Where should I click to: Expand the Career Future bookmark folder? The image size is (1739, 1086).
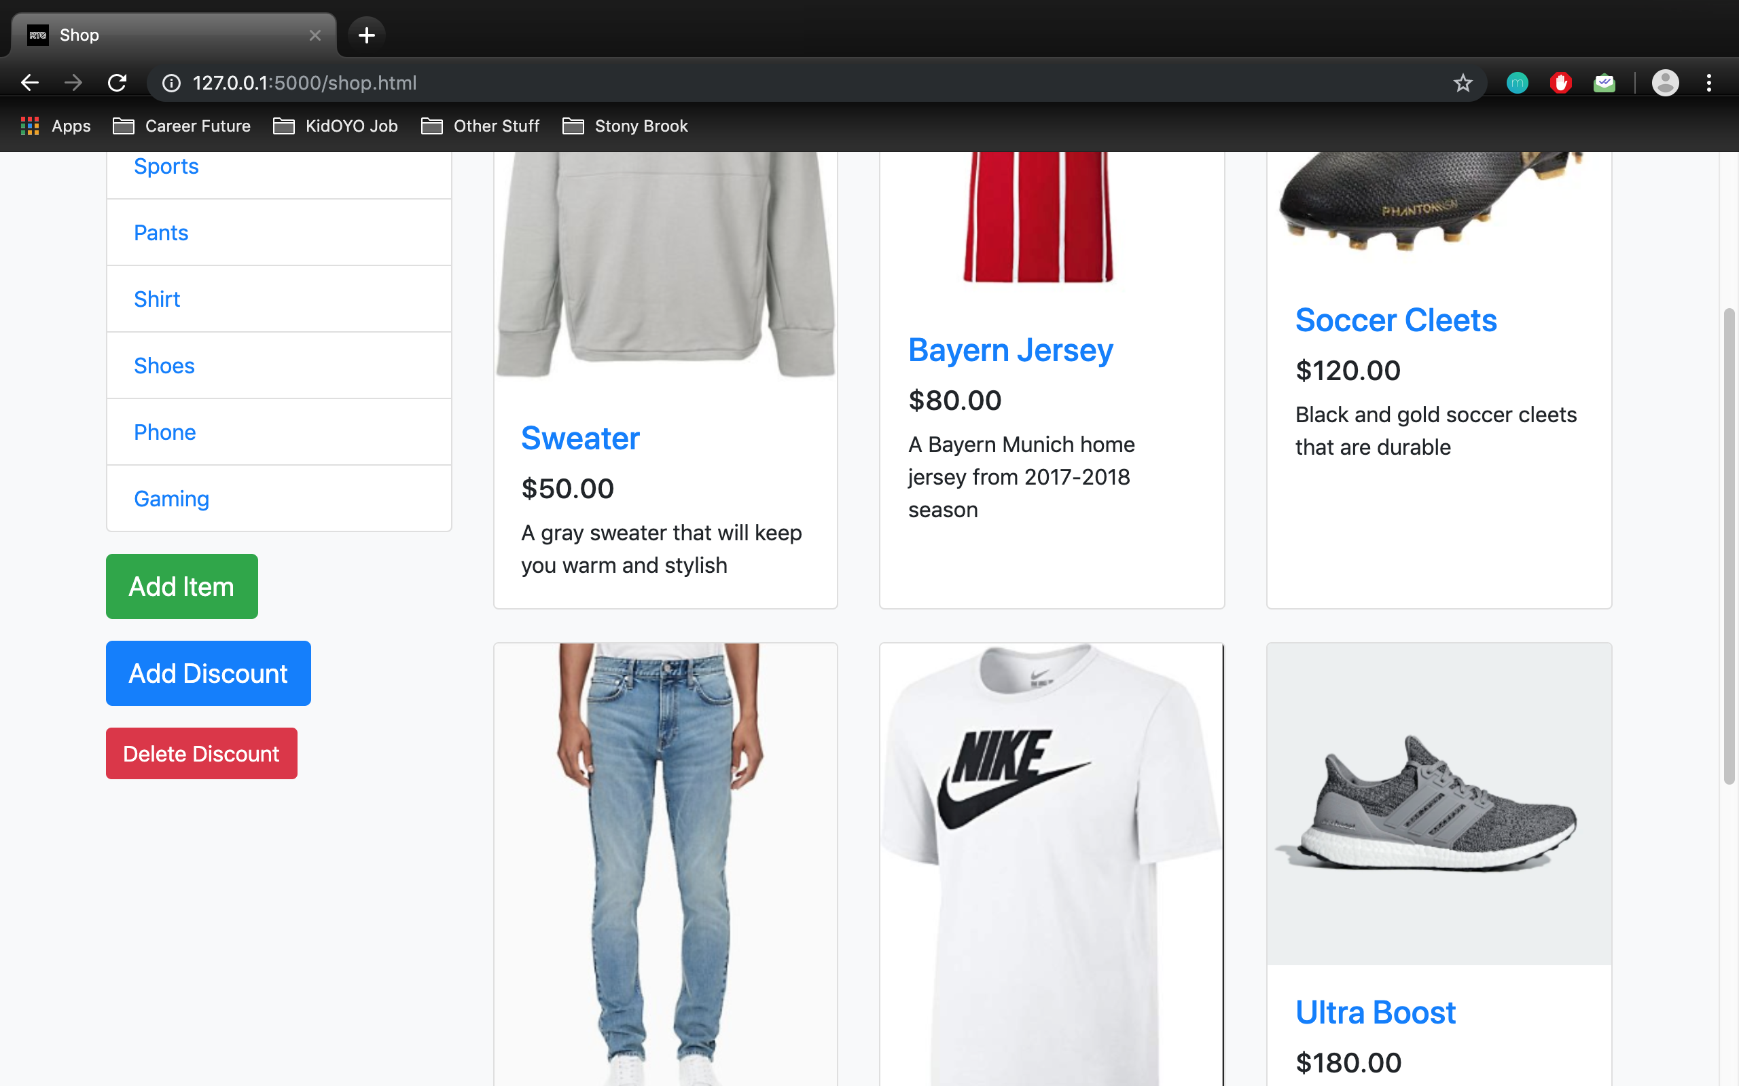[x=183, y=126]
